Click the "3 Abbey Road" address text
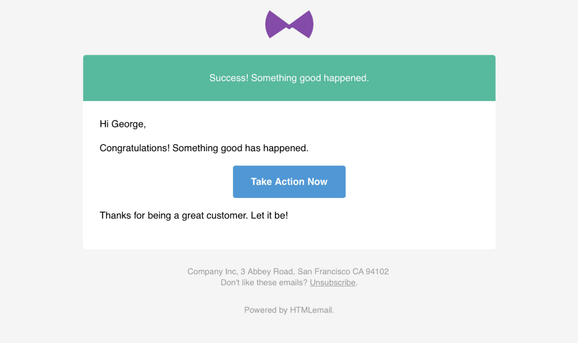 (267, 271)
